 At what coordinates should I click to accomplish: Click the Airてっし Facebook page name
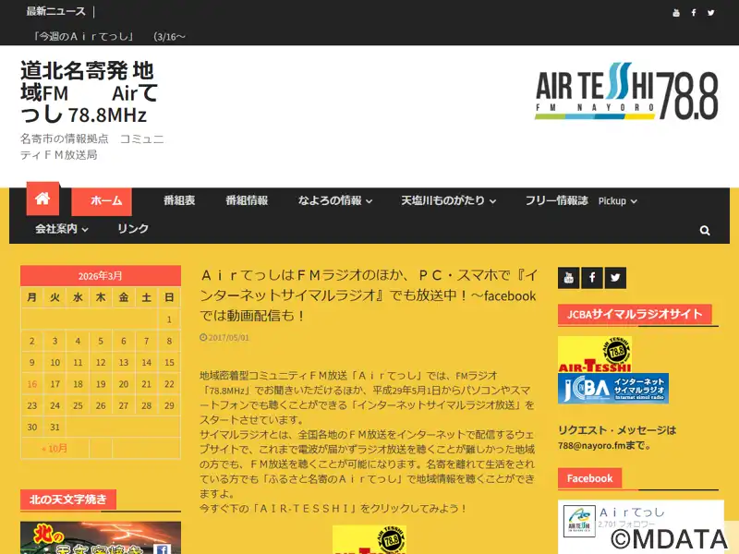632,512
